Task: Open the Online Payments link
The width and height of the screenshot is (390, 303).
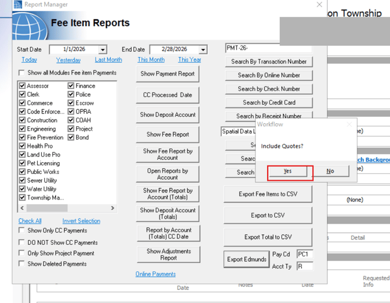Action: [155, 274]
